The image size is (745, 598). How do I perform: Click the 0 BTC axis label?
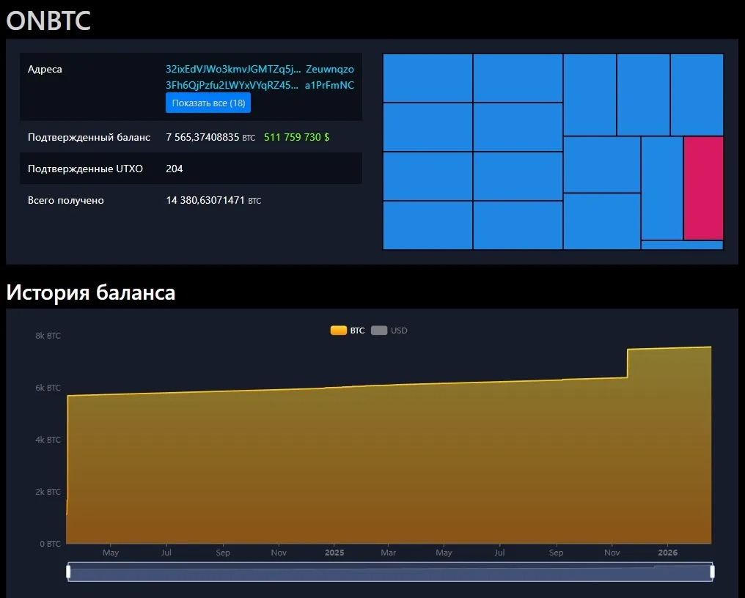pos(51,544)
